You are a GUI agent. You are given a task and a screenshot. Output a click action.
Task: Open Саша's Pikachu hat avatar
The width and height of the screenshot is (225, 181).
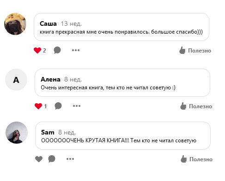(x=15, y=24)
